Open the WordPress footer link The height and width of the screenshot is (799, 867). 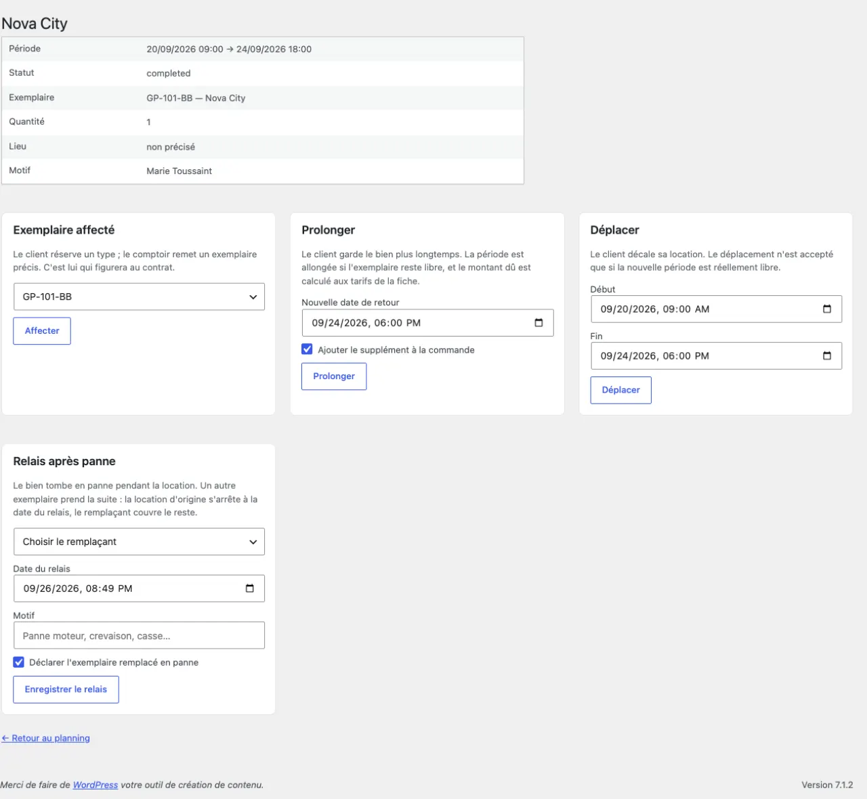tap(96, 785)
